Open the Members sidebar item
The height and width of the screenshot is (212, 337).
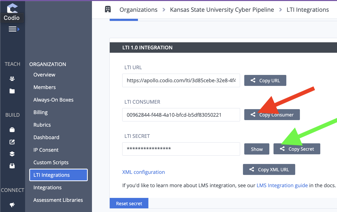tap(45, 87)
